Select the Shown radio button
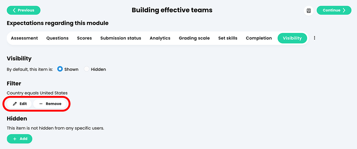This screenshot has width=357, height=149. (60, 69)
